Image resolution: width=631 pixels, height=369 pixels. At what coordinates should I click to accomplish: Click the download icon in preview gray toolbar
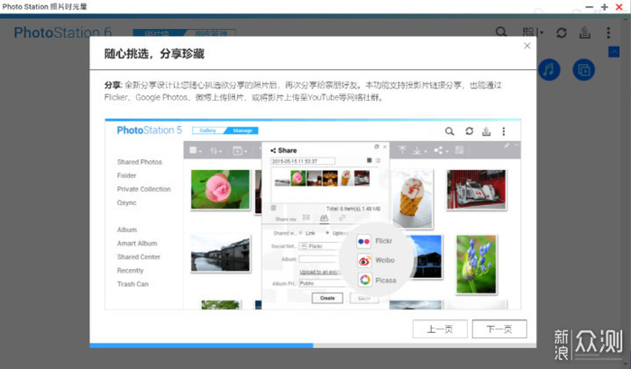point(418,150)
